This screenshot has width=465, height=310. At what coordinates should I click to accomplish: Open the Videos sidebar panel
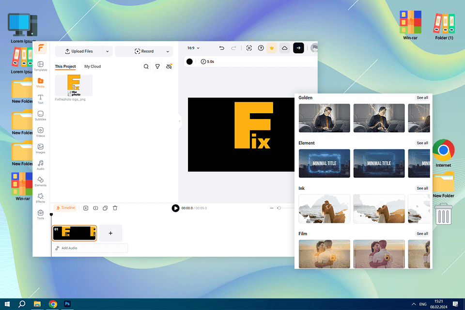(x=41, y=132)
